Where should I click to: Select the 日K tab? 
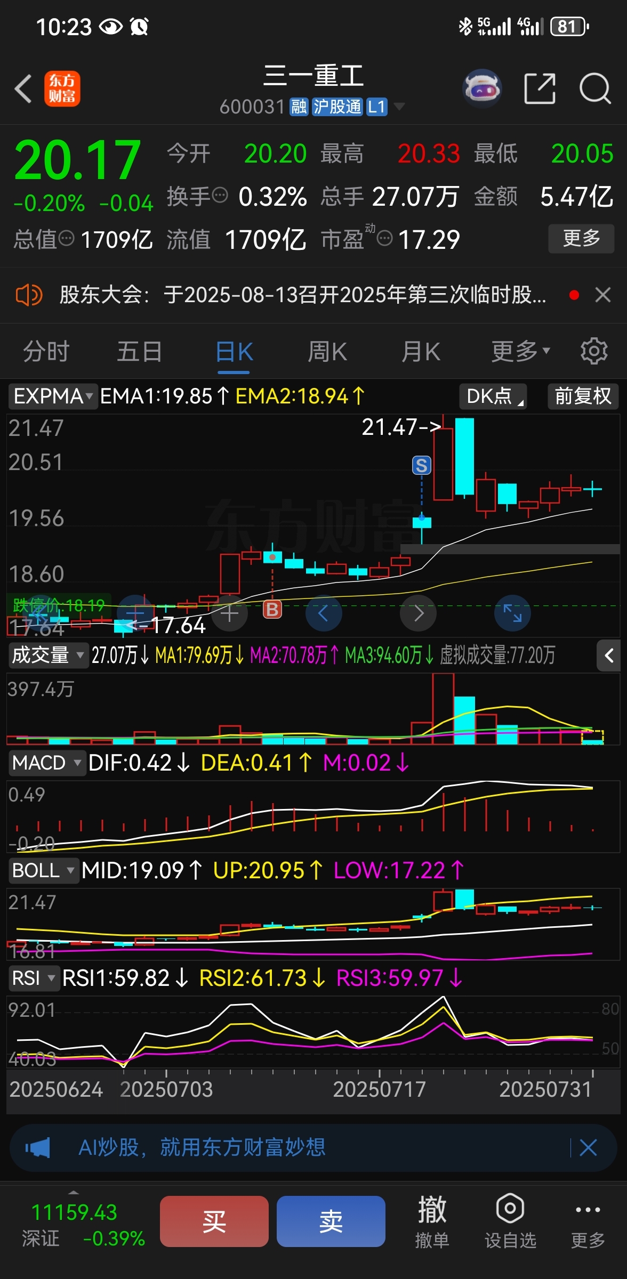tap(234, 352)
